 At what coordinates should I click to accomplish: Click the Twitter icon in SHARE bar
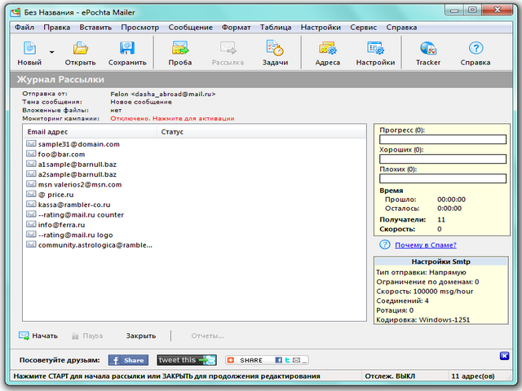click(287, 360)
